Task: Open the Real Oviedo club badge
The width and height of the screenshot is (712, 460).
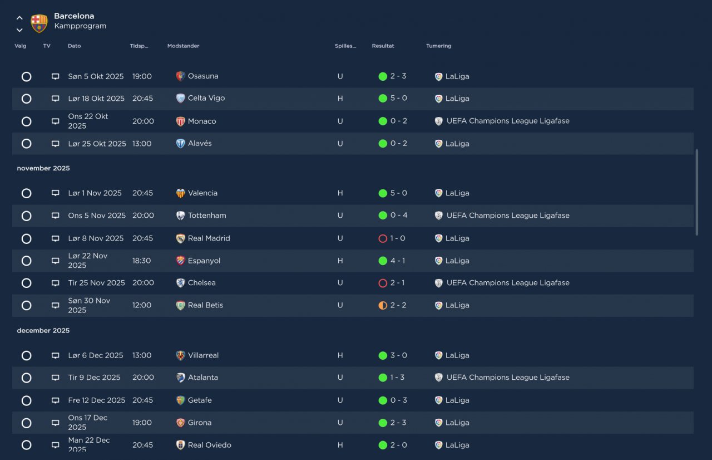Action: (180, 445)
